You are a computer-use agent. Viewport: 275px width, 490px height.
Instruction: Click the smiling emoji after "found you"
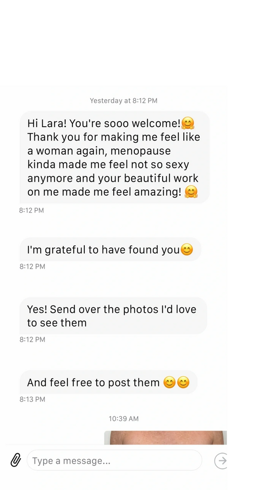(187, 250)
